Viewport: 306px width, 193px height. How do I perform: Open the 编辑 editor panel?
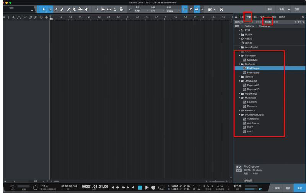277,188
